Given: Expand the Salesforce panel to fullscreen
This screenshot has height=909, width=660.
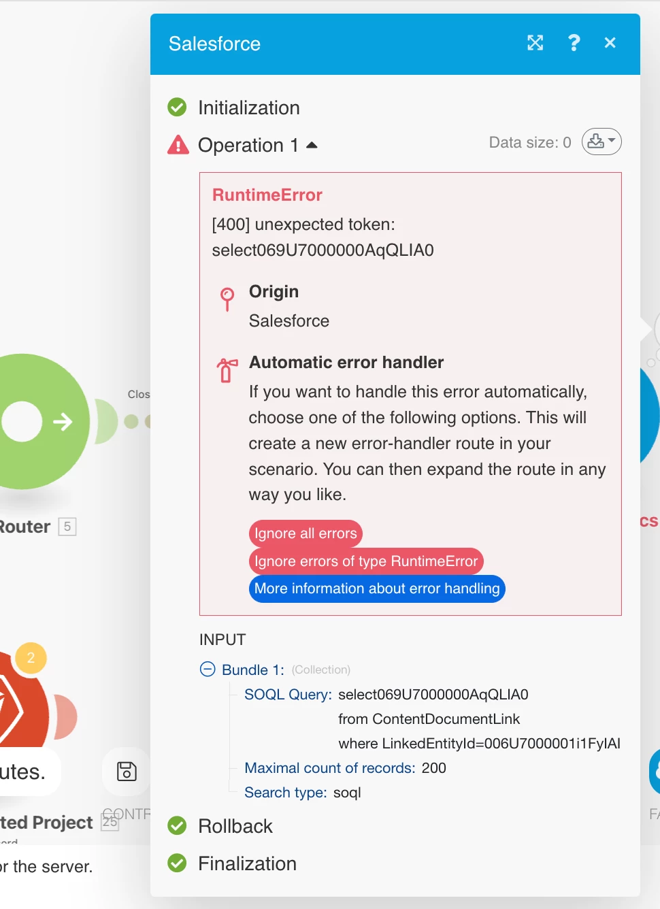Looking at the screenshot, I should click(535, 43).
